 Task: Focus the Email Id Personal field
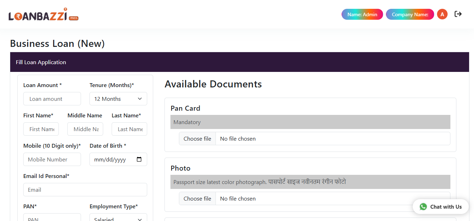(85, 190)
